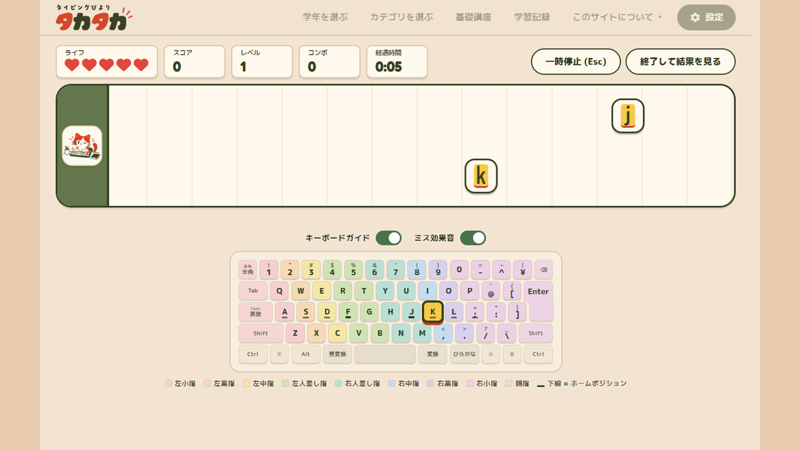Click the J key on keyboard guide
Image resolution: width=800 pixels, height=450 pixels.
[x=411, y=312]
